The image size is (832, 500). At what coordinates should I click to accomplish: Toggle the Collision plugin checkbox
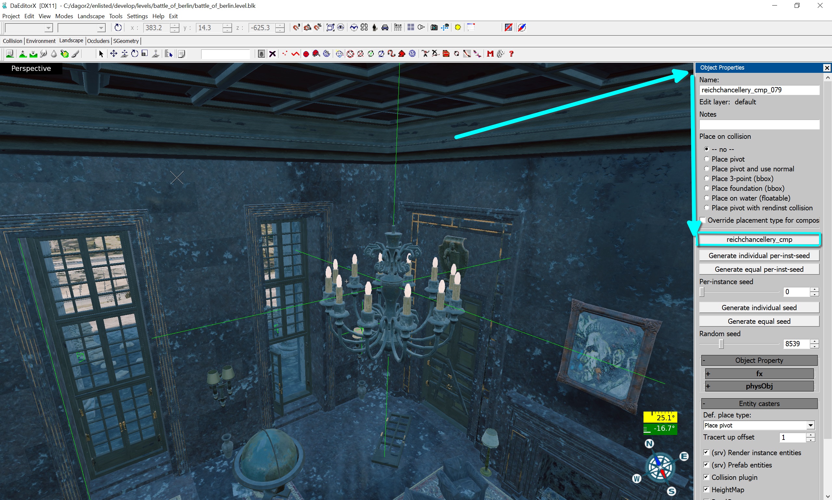[x=706, y=477]
